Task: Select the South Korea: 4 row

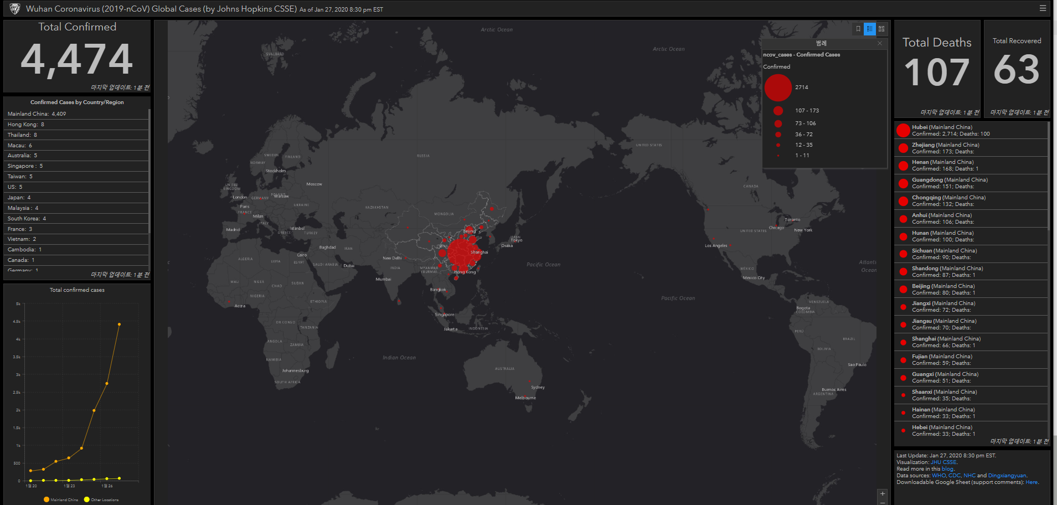Action: pos(77,219)
